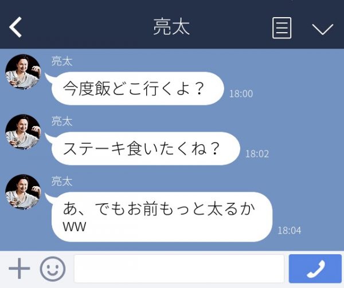
Task: Open the notes list icon in header
Action: [282, 28]
